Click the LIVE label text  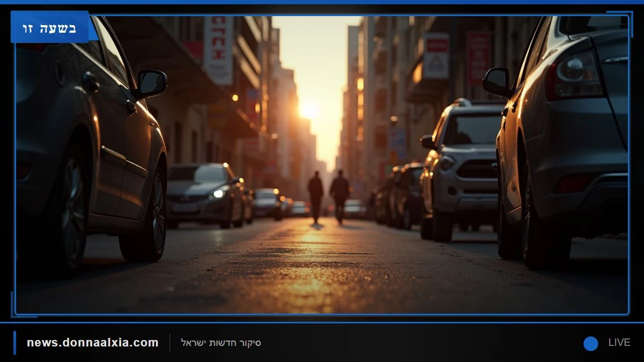[x=619, y=343]
